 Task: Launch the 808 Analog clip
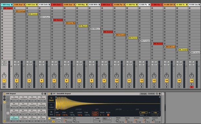[x=15, y=11]
